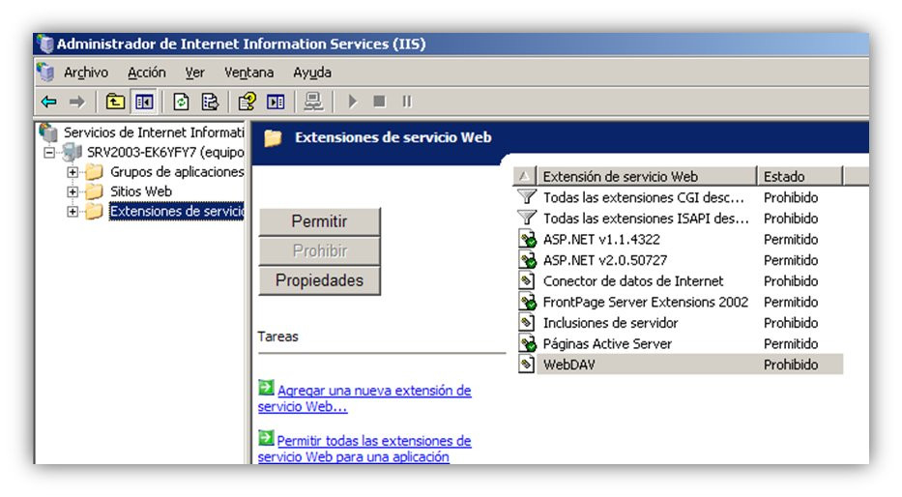Toggle the Show/Hide Console Tree icon
The image size is (902, 497).
point(144,102)
